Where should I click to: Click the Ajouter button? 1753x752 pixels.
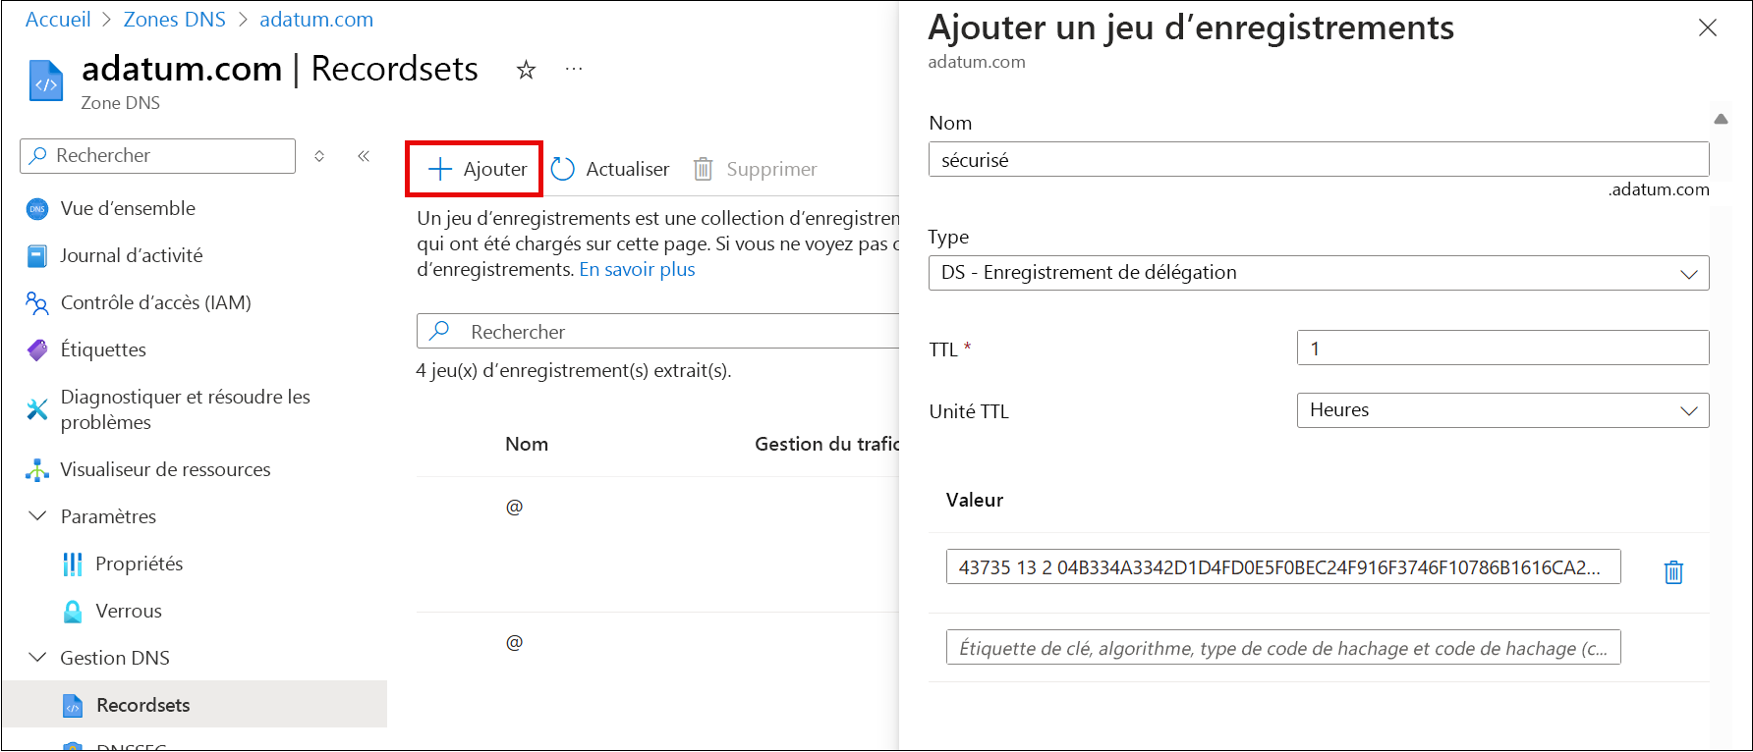475,169
